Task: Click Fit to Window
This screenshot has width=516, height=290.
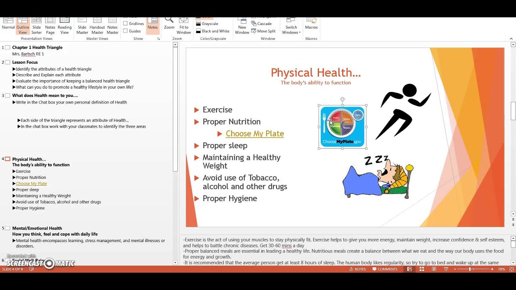Action: pyautogui.click(x=184, y=25)
